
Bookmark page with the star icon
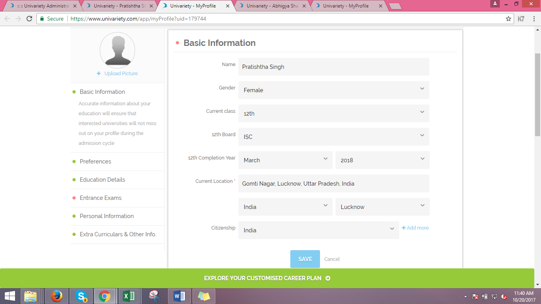pos(509,19)
